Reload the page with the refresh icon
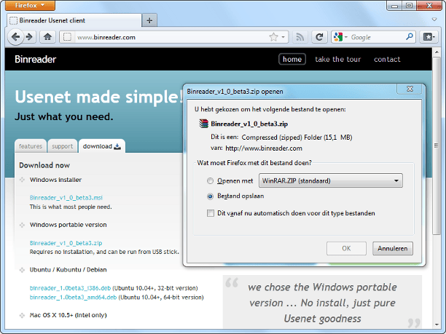 pos(319,37)
